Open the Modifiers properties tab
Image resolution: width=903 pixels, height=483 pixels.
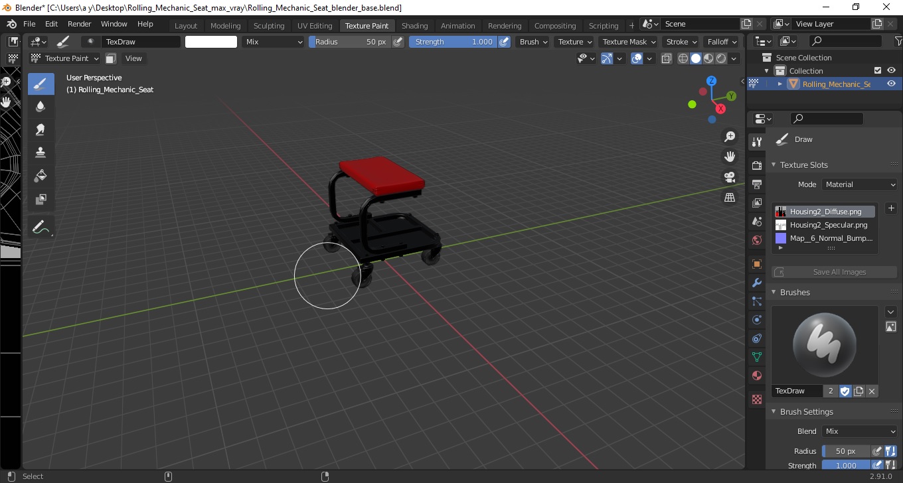[756, 283]
